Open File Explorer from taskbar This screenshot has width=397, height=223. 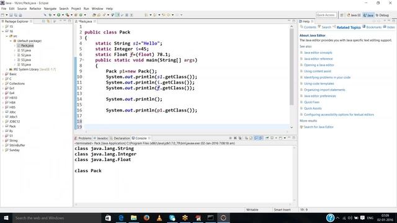[134, 217]
